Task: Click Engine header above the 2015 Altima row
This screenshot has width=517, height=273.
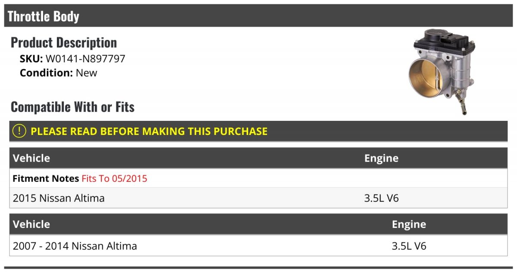Action: tap(381, 158)
